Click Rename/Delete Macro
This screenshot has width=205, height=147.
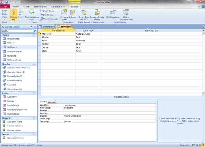click(97, 15)
